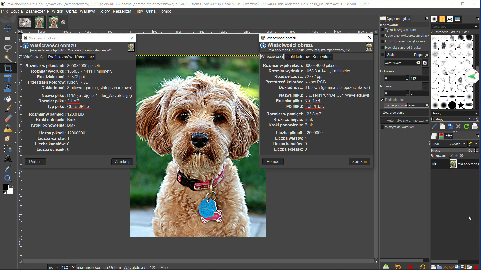The height and width of the screenshot is (270, 481).
Task: Click the first image thumbnail tab
Action: 25,22
